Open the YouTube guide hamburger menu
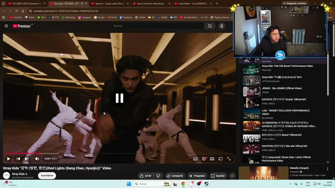Screen dimensions: 335x188 [x=6, y=26]
